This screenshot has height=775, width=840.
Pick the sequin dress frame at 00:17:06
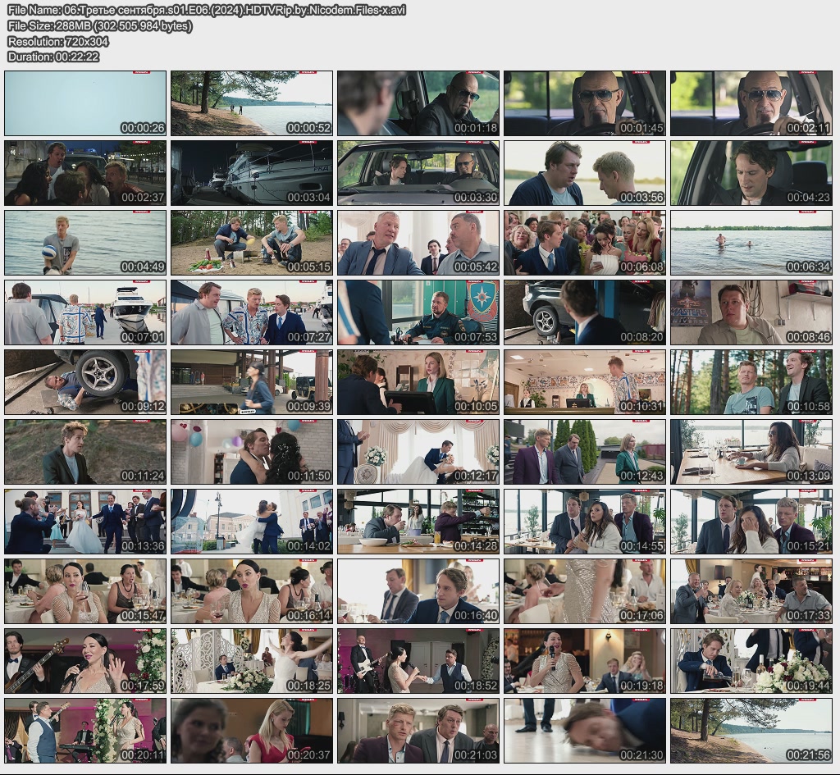pos(585,591)
